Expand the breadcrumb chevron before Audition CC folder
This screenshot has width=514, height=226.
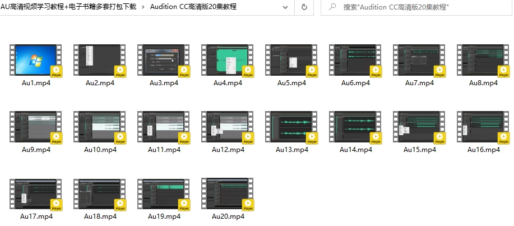143,7
